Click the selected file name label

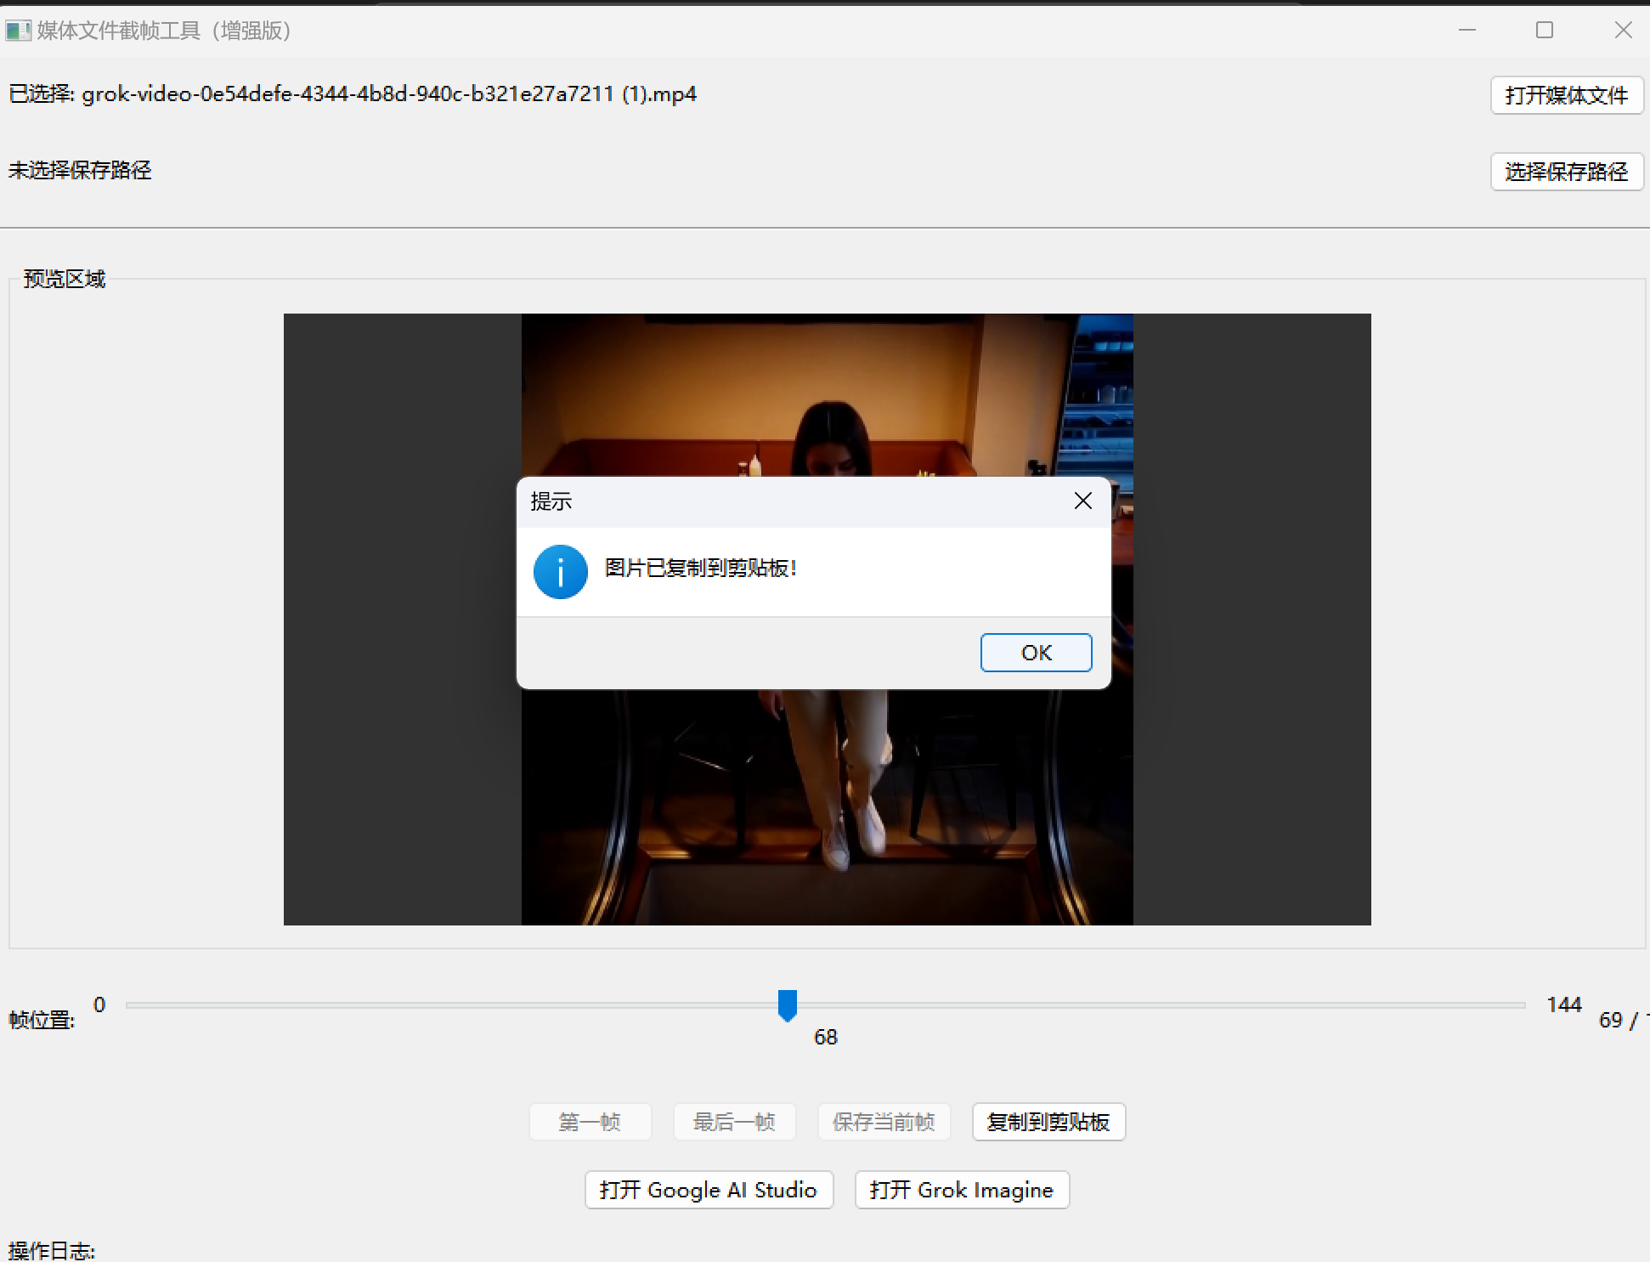click(353, 94)
